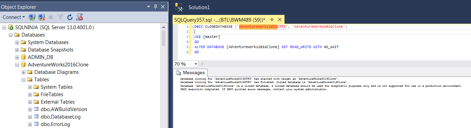Screen dimensions: 471x128
Task: Click the dbo.DatabaseLog table icon
Action: click(36, 117)
